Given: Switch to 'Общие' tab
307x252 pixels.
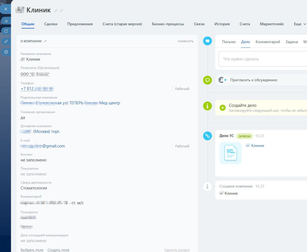Looking at the screenshot, I should tap(28, 24).
